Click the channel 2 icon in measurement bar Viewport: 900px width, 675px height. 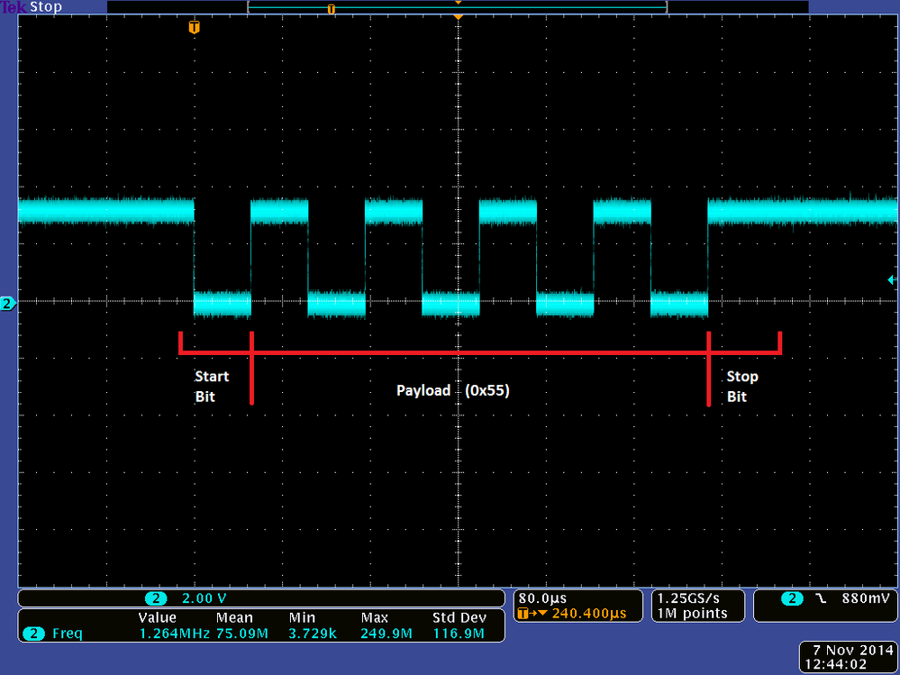tap(33, 634)
